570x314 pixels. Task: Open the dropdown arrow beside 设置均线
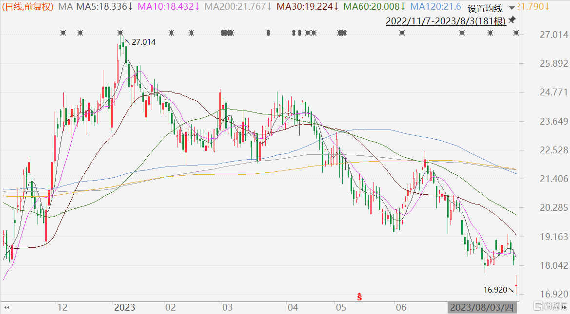point(511,8)
